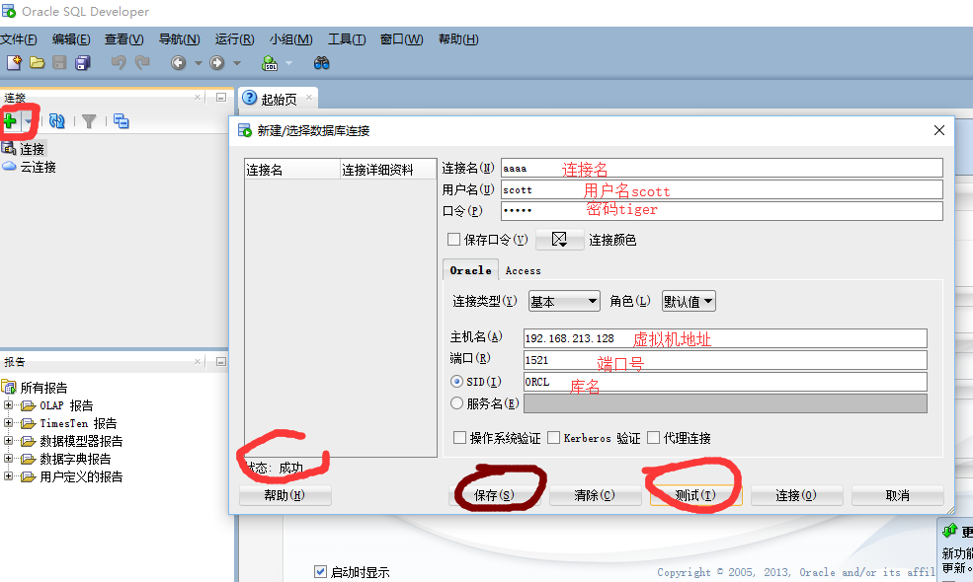
Task: Click the green plus New Connection icon
Action: coord(10,121)
